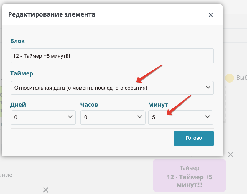Click the chevron arrow of Таймер select

coord(208,87)
